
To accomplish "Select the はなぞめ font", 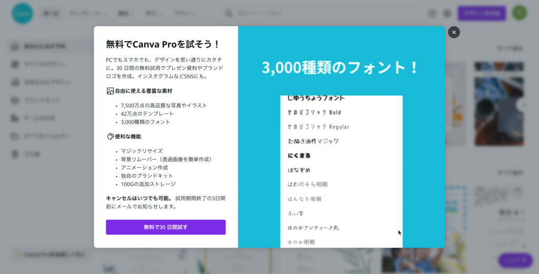I will [299, 170].
